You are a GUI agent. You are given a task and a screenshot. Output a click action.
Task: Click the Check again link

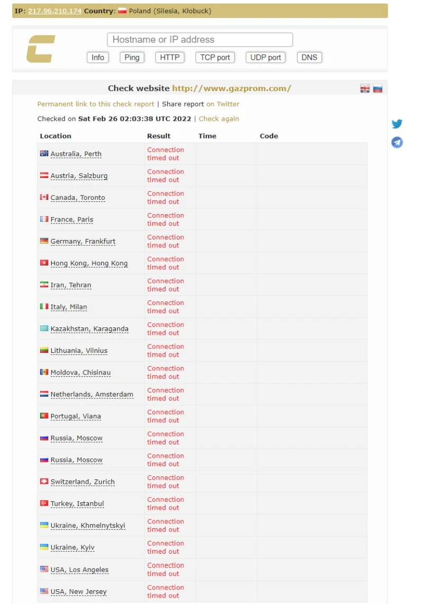219,119
